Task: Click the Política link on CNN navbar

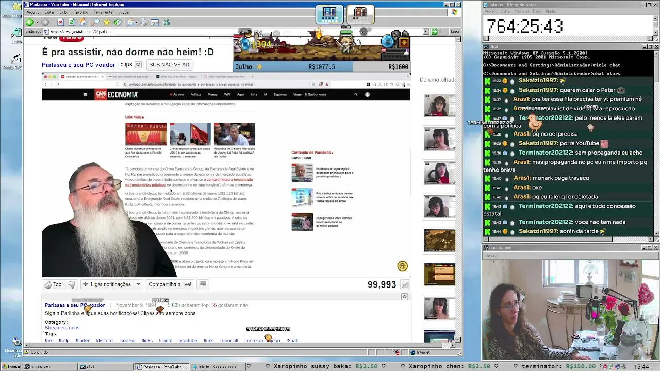Action: (195, 95)
